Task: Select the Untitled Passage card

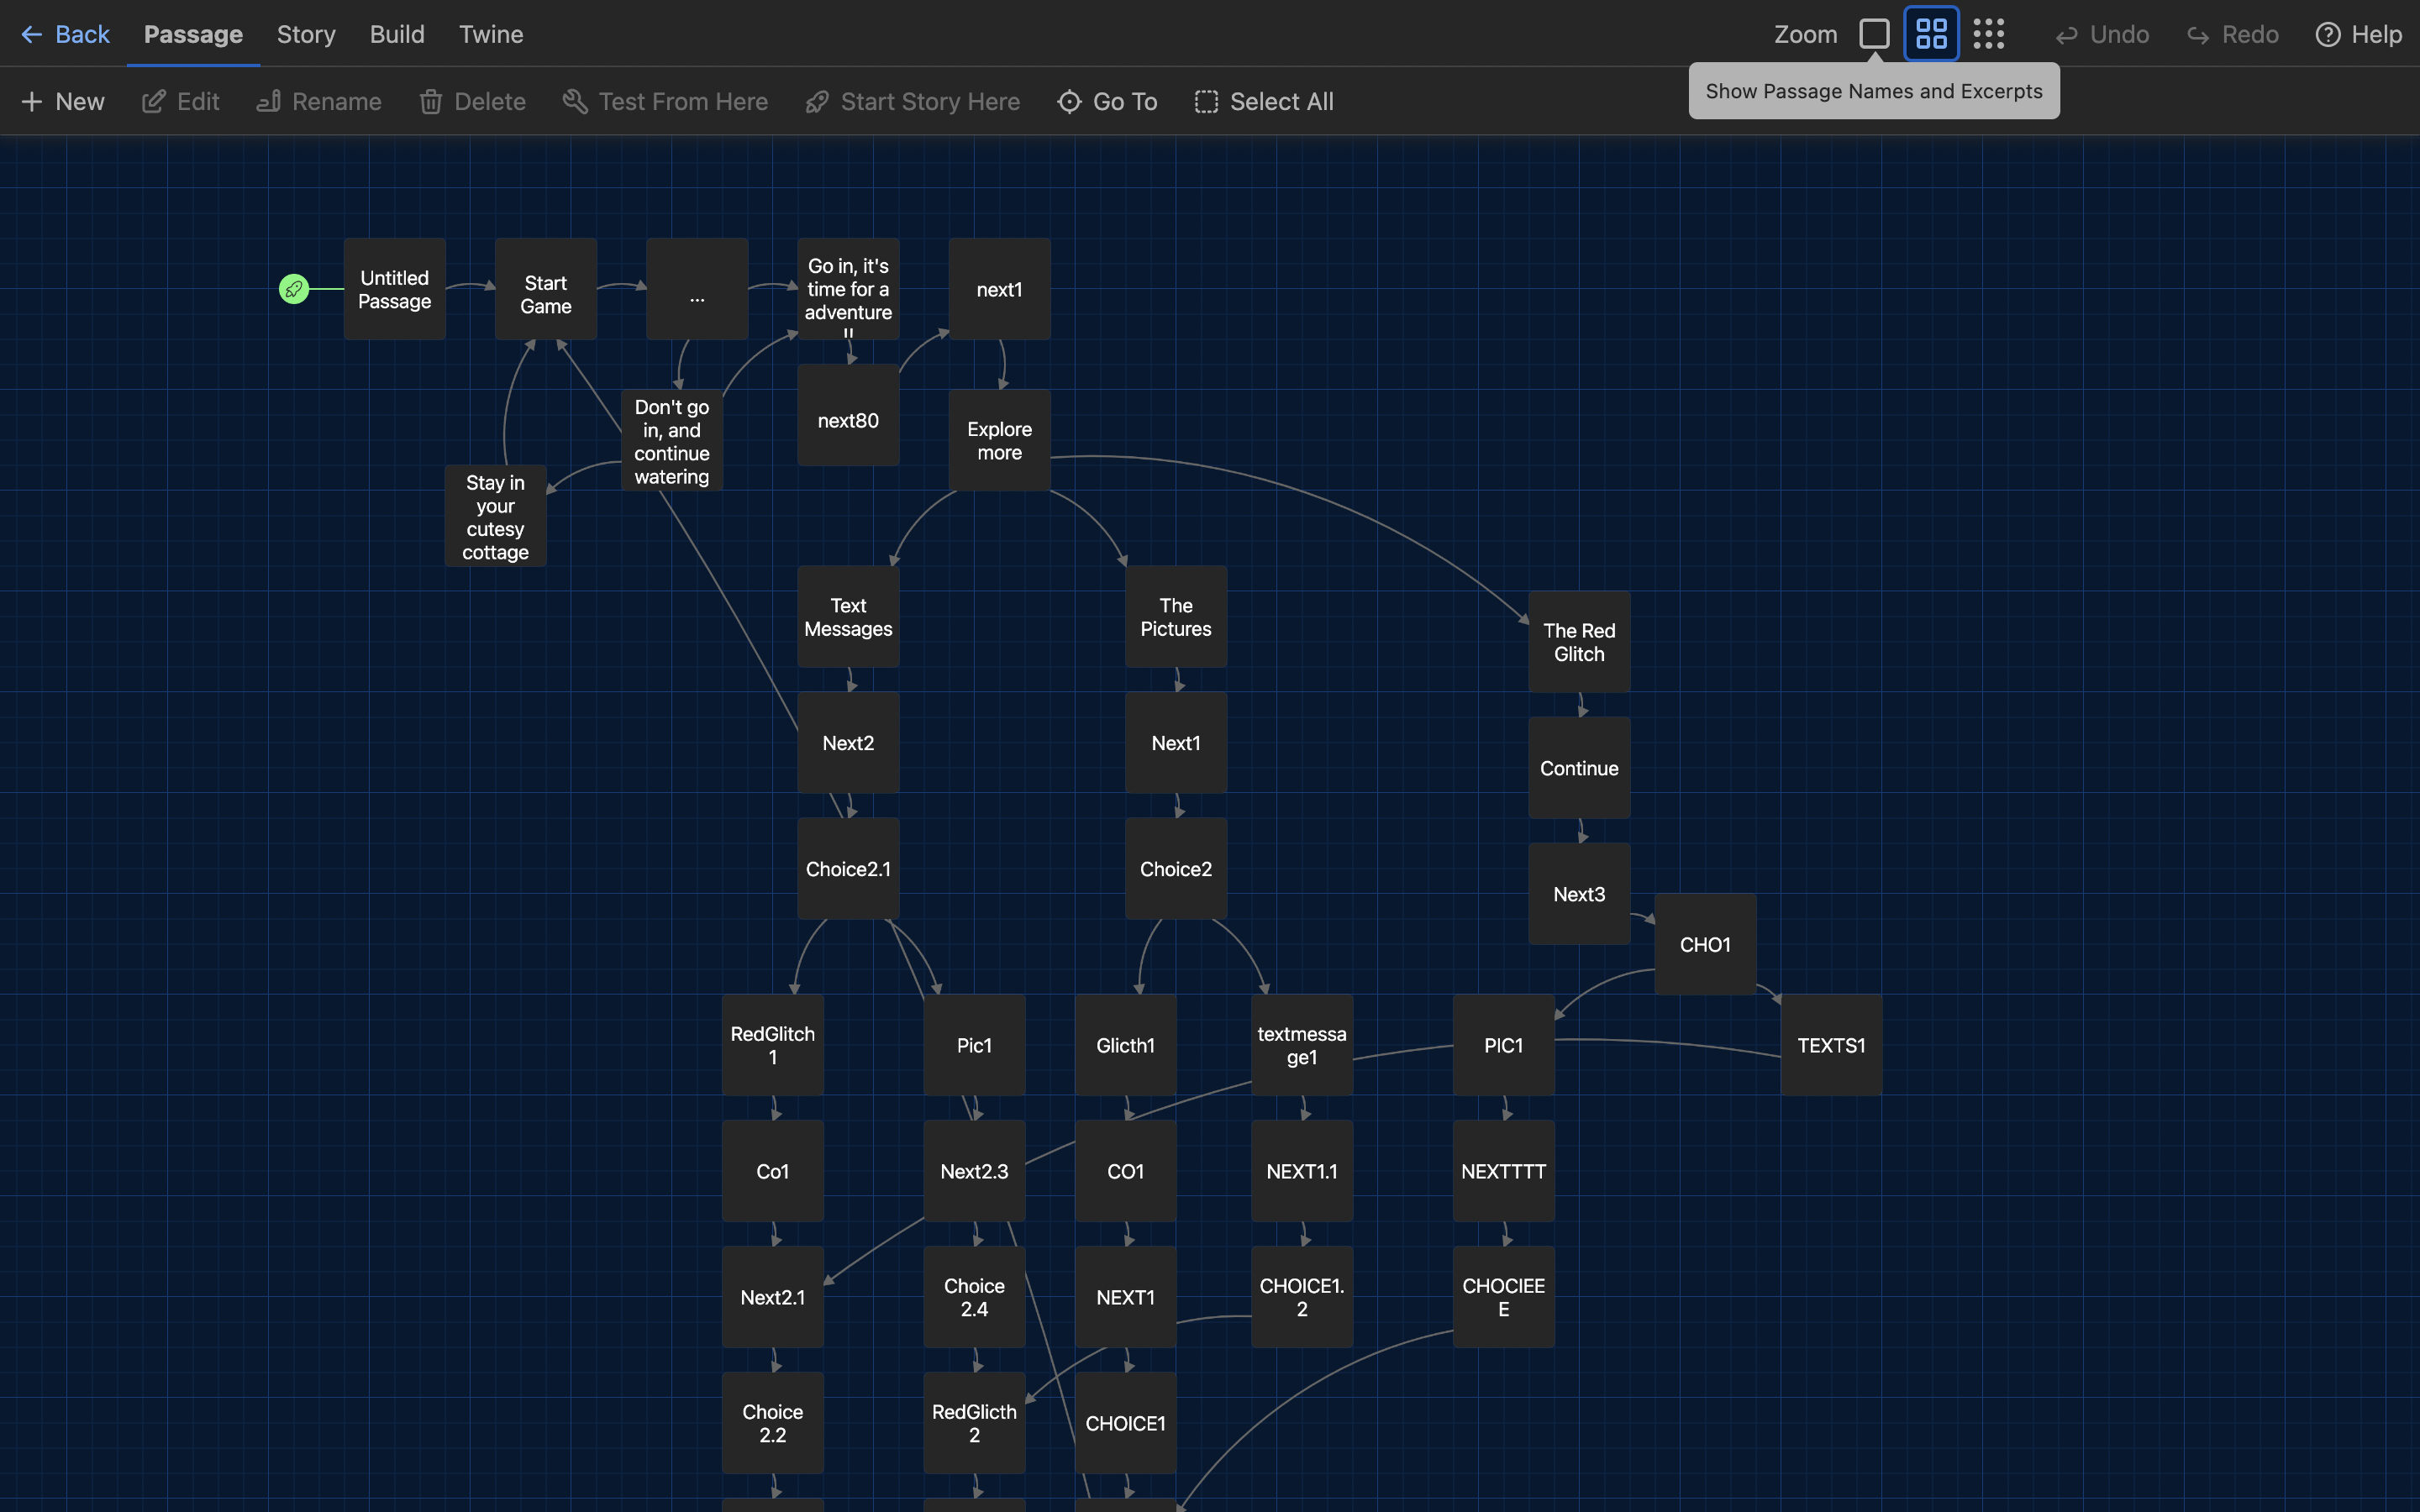Action: 394,289
